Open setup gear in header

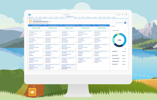[x=122, y=15]
